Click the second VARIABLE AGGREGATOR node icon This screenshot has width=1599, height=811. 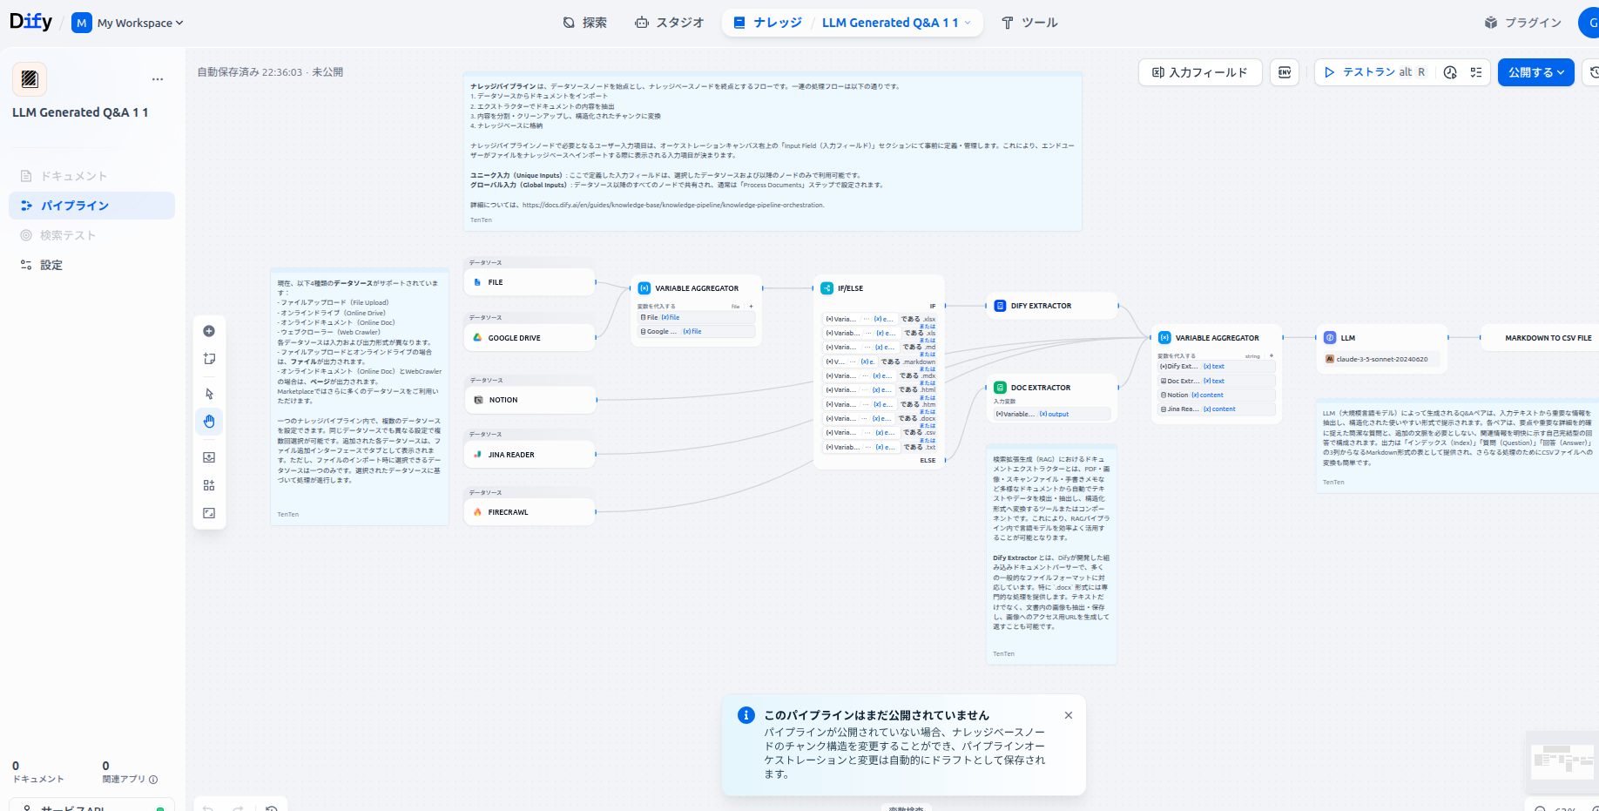coord(1164,338)
